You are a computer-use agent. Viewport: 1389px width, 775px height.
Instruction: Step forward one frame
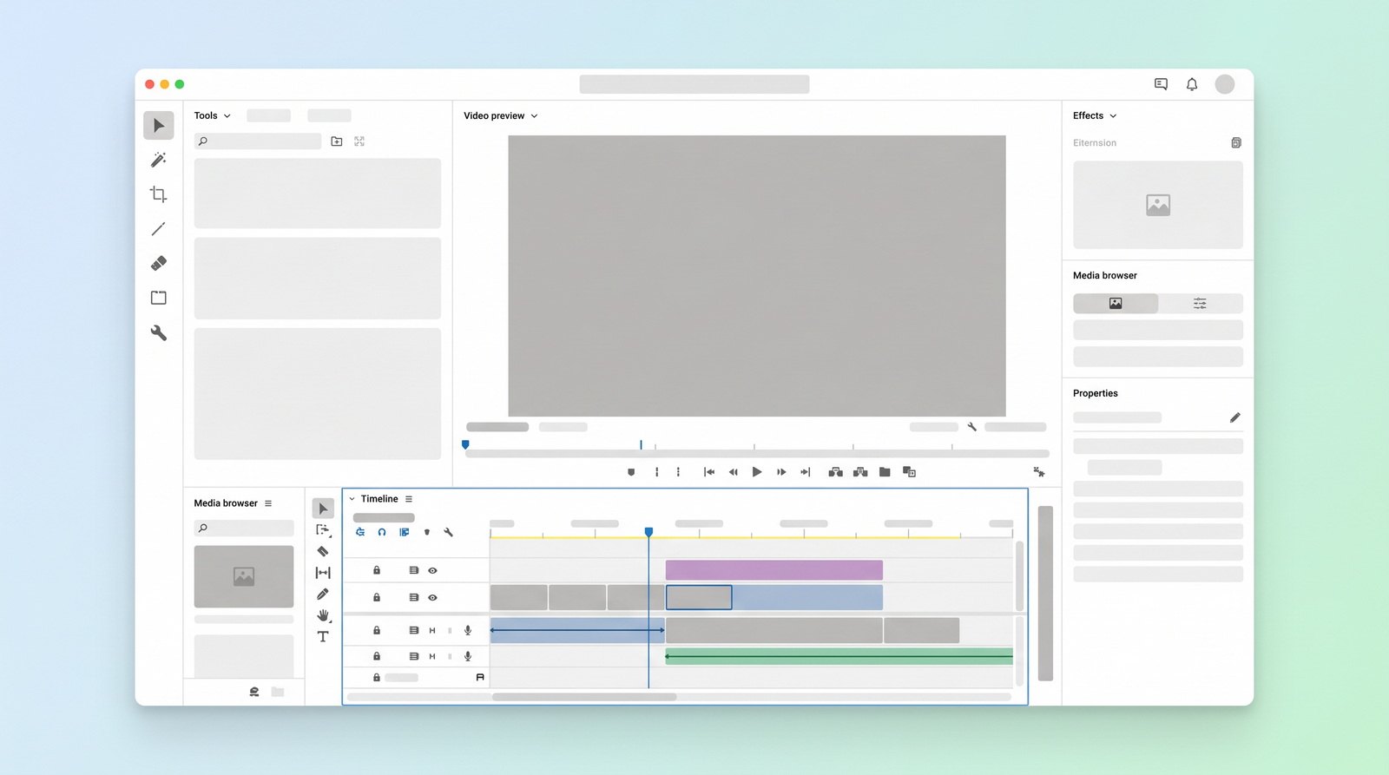coord(781,472)
